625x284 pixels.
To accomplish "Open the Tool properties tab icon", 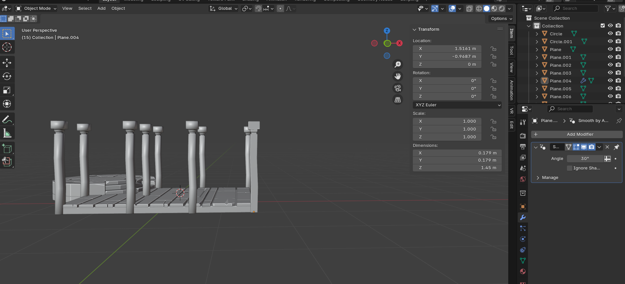I will [523, 122].
